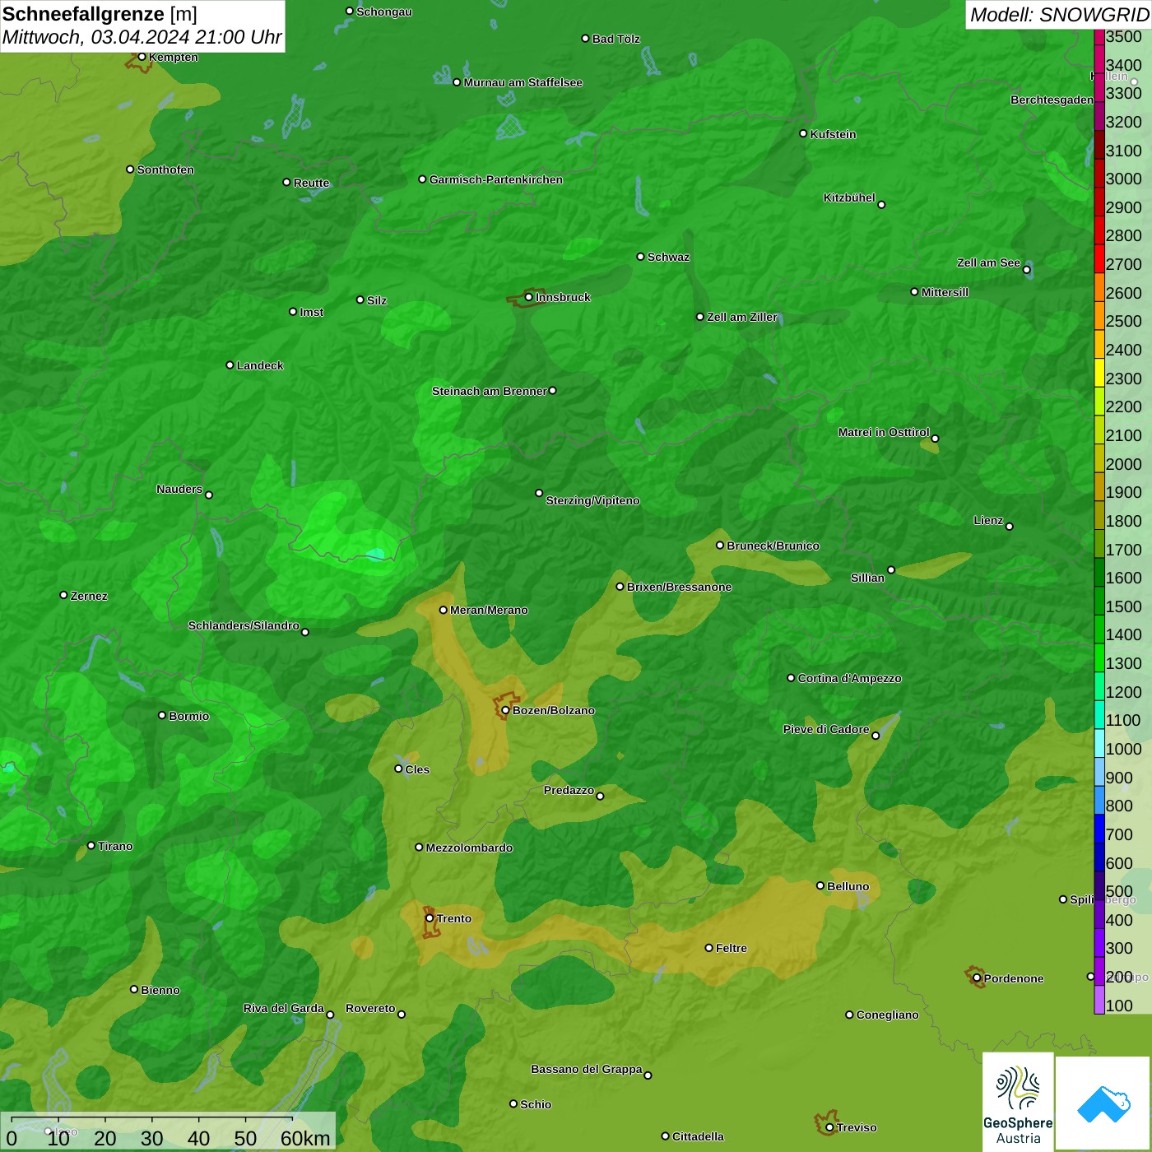Viewport: 1152px width, 1152px height.
Task: Click the Pieve di Cadore label
Action: 825,729
